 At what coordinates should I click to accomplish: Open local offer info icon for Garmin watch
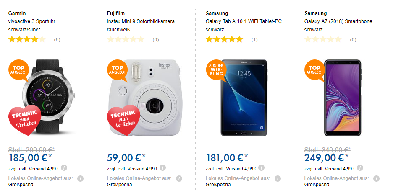click(81, 178)
